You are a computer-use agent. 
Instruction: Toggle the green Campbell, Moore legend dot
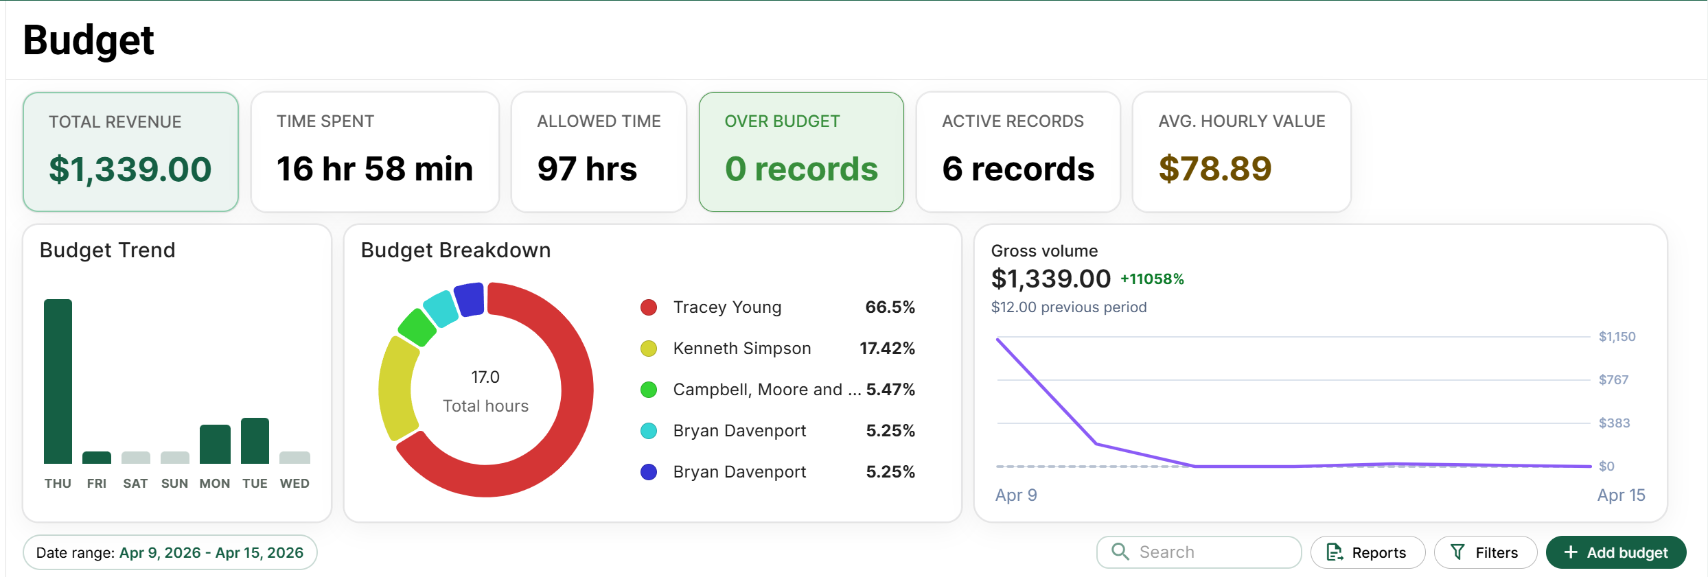(x=648, y=390)
